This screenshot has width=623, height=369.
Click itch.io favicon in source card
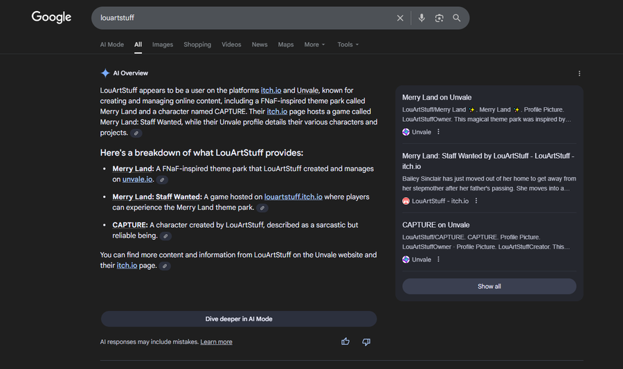406,201
